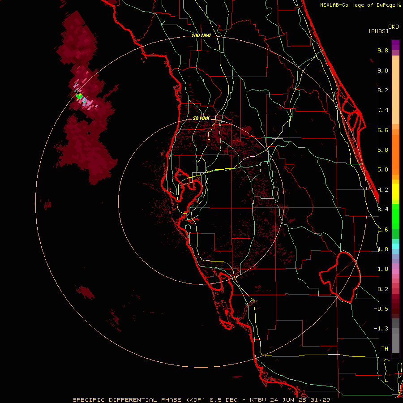Click the 2.6 value on the color scale
The width and height of the screenshot is (403, 403).
pyautogui.click(x=383, y=230)
